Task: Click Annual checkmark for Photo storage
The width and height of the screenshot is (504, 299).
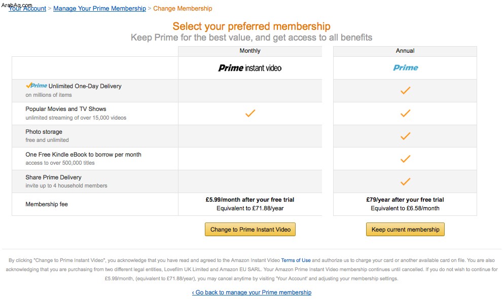Action: point(405,136)
